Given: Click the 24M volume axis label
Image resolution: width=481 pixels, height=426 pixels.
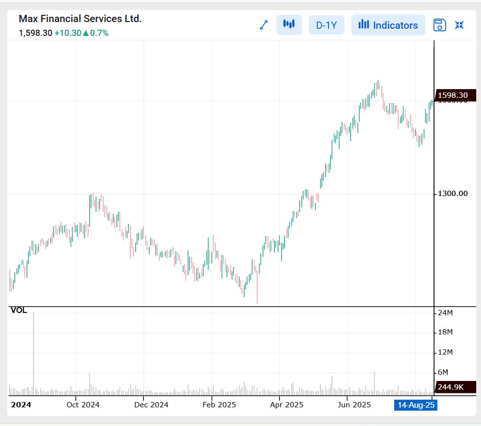Looking at the screenshot, I should click(445, 313).
